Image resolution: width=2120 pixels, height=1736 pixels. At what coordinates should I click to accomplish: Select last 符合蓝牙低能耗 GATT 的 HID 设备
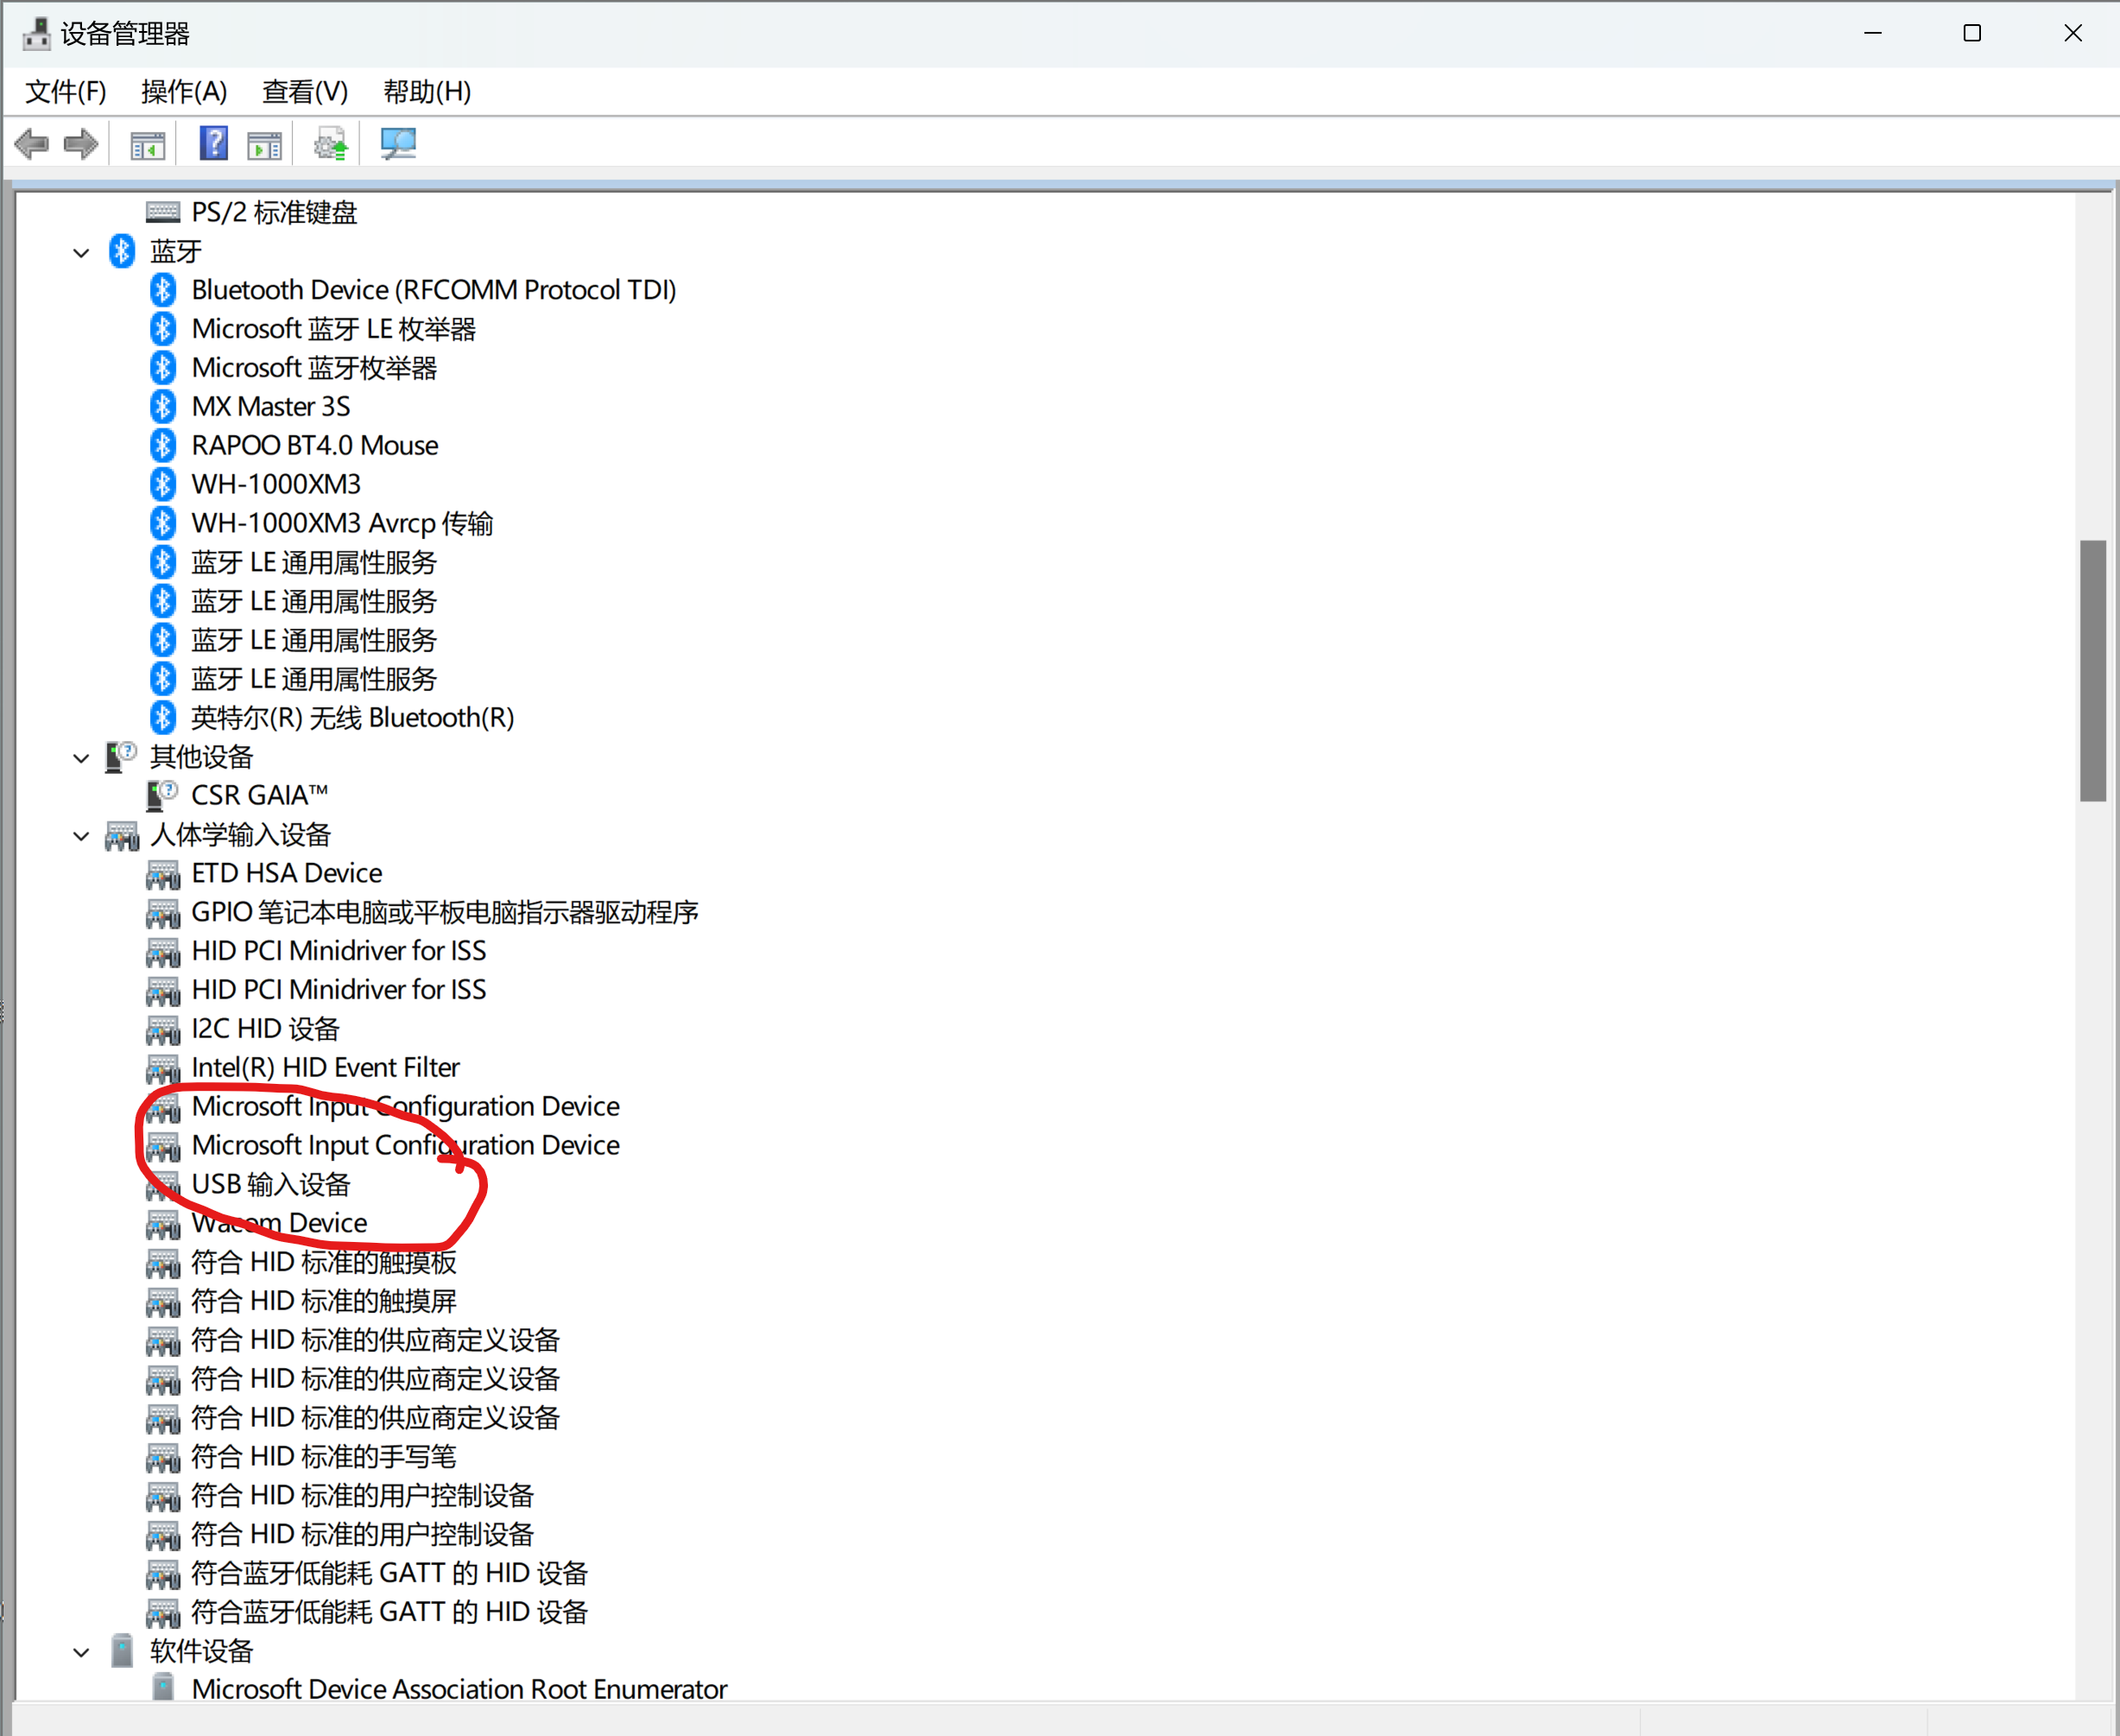click(x=389, y=1612)
